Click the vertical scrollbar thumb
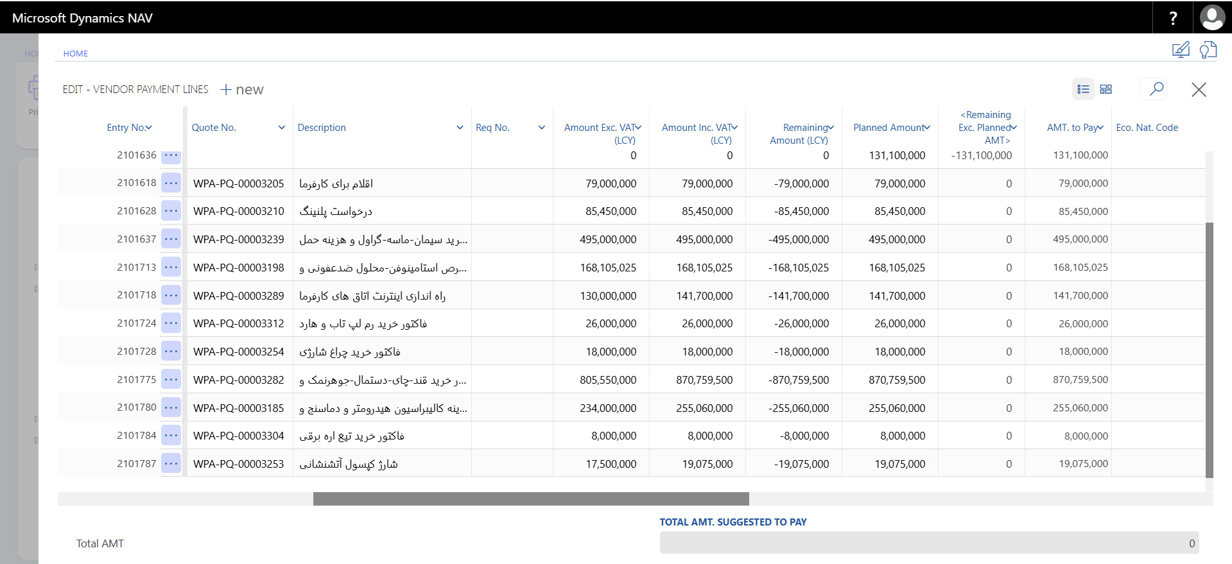Viewport: 1232px width, 564px height. click(x=1210, y=350)
